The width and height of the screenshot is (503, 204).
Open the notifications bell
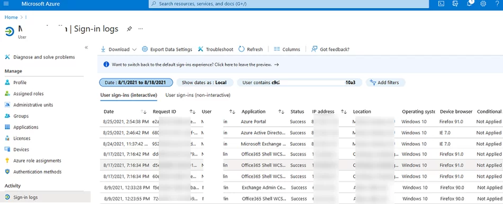pos(469,4)
